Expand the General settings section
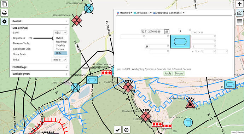Screen dimensions: 244x134 coord(40,21)
